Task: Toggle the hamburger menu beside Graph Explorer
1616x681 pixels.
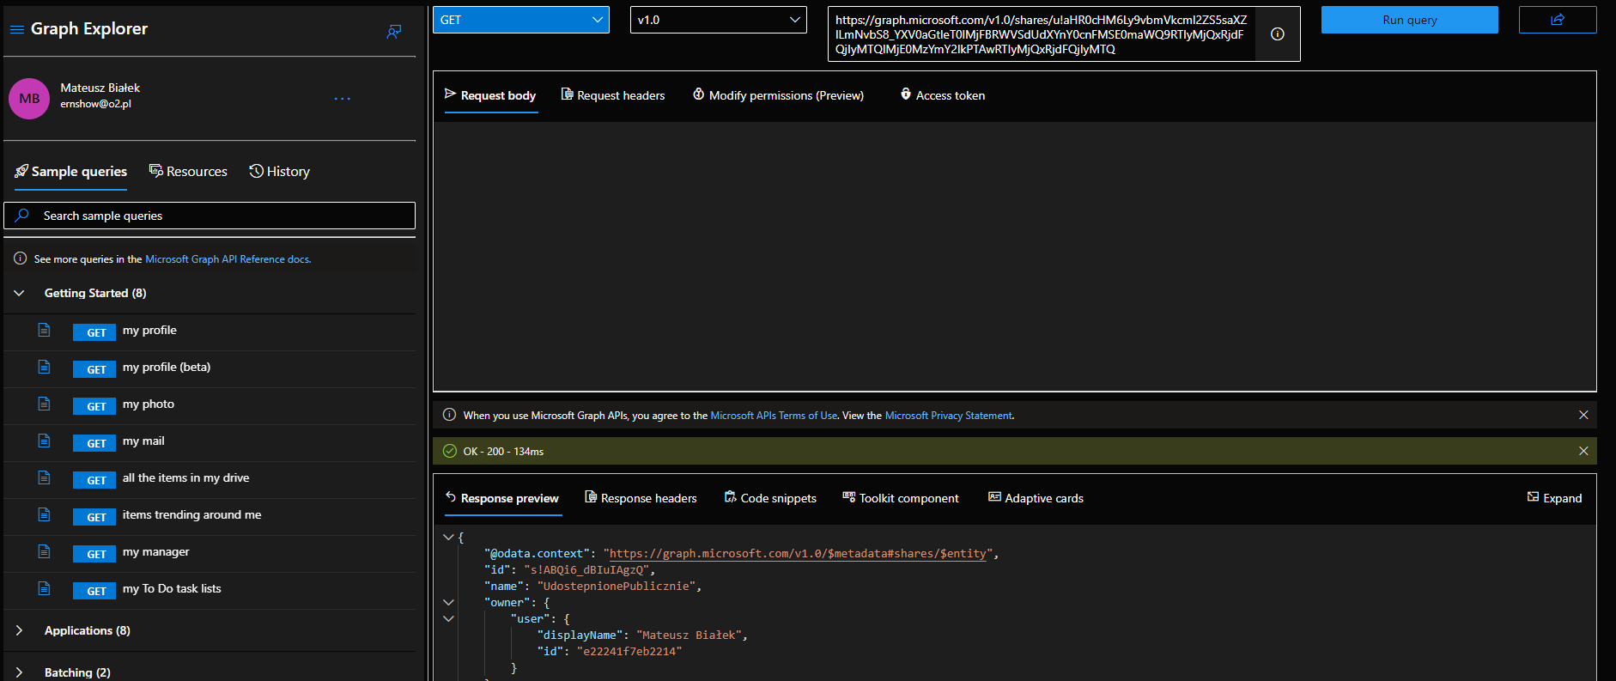Action: pyautogui.click(x=16, y=29)
